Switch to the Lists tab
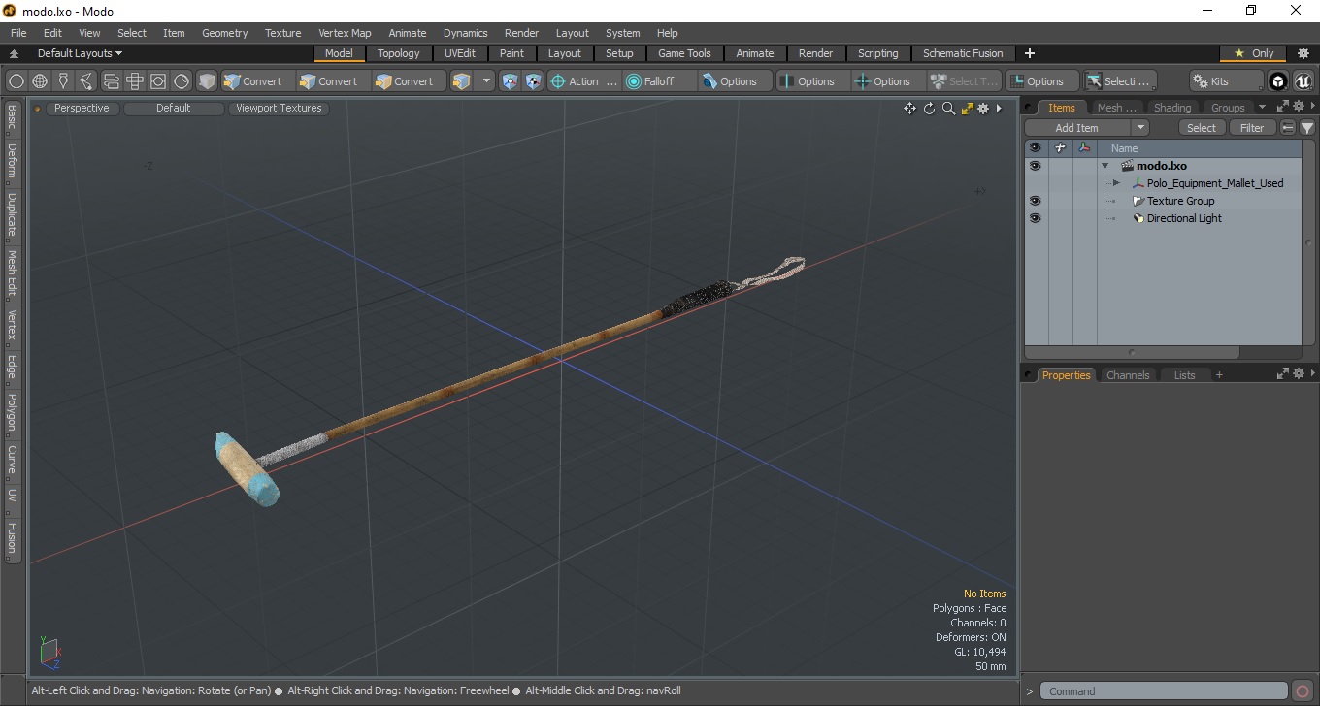Viewport: 1320px width, 706px height. (1185, 375)
